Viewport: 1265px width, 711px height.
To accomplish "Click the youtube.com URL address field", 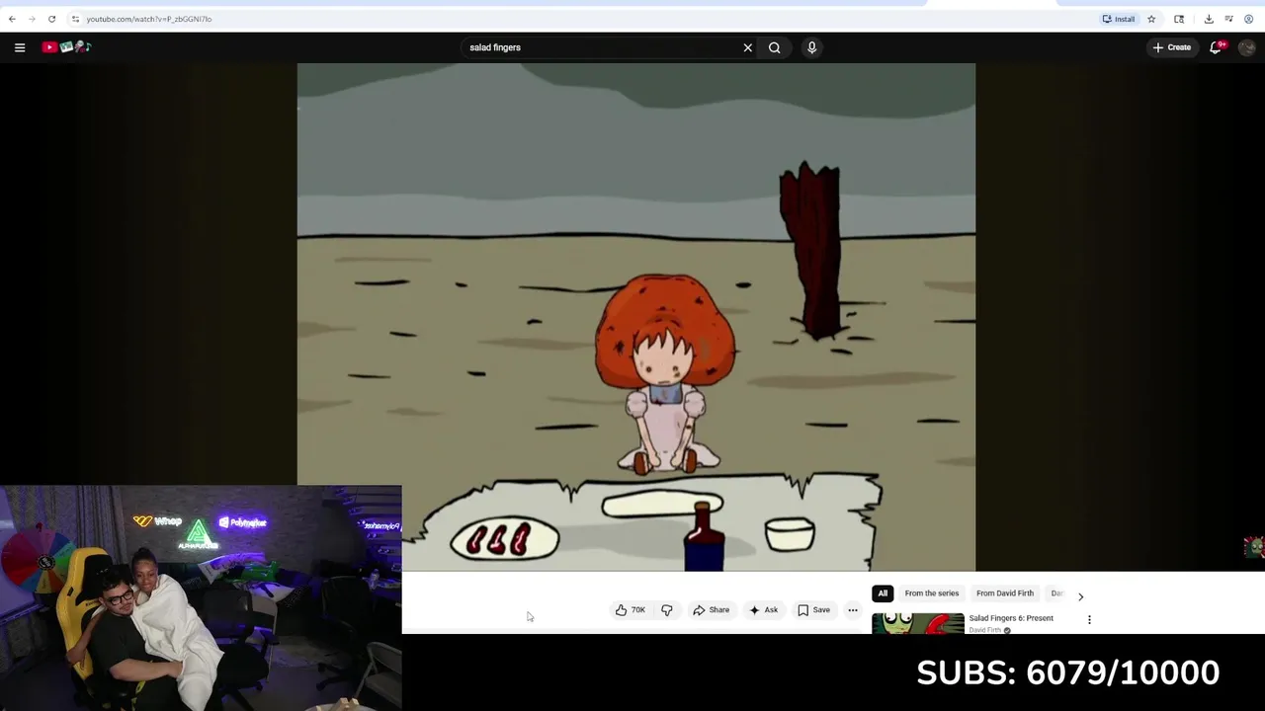I will pos(583,19).
